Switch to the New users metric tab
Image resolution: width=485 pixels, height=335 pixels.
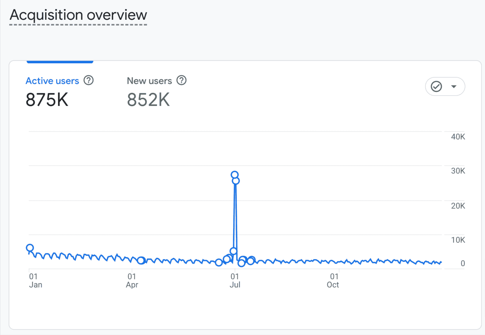(x=149, y=81)
